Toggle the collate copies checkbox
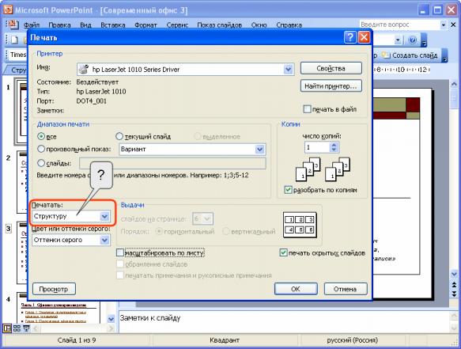The width and height of the screenshot is (461, 349). (288, 190)
